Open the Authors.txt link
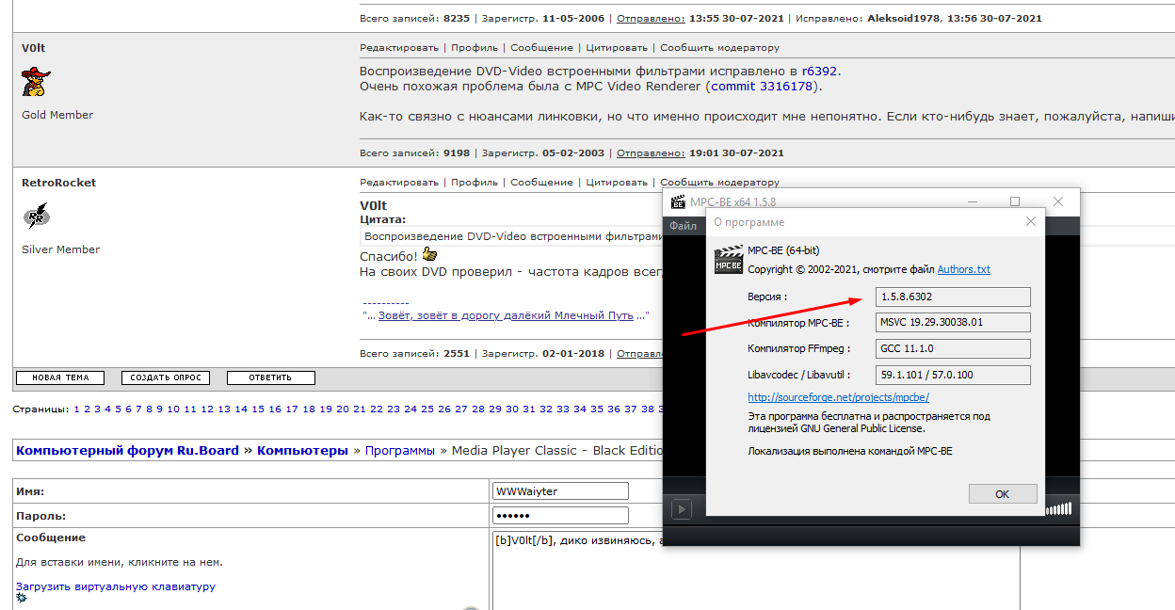 [x=963, y=269]
